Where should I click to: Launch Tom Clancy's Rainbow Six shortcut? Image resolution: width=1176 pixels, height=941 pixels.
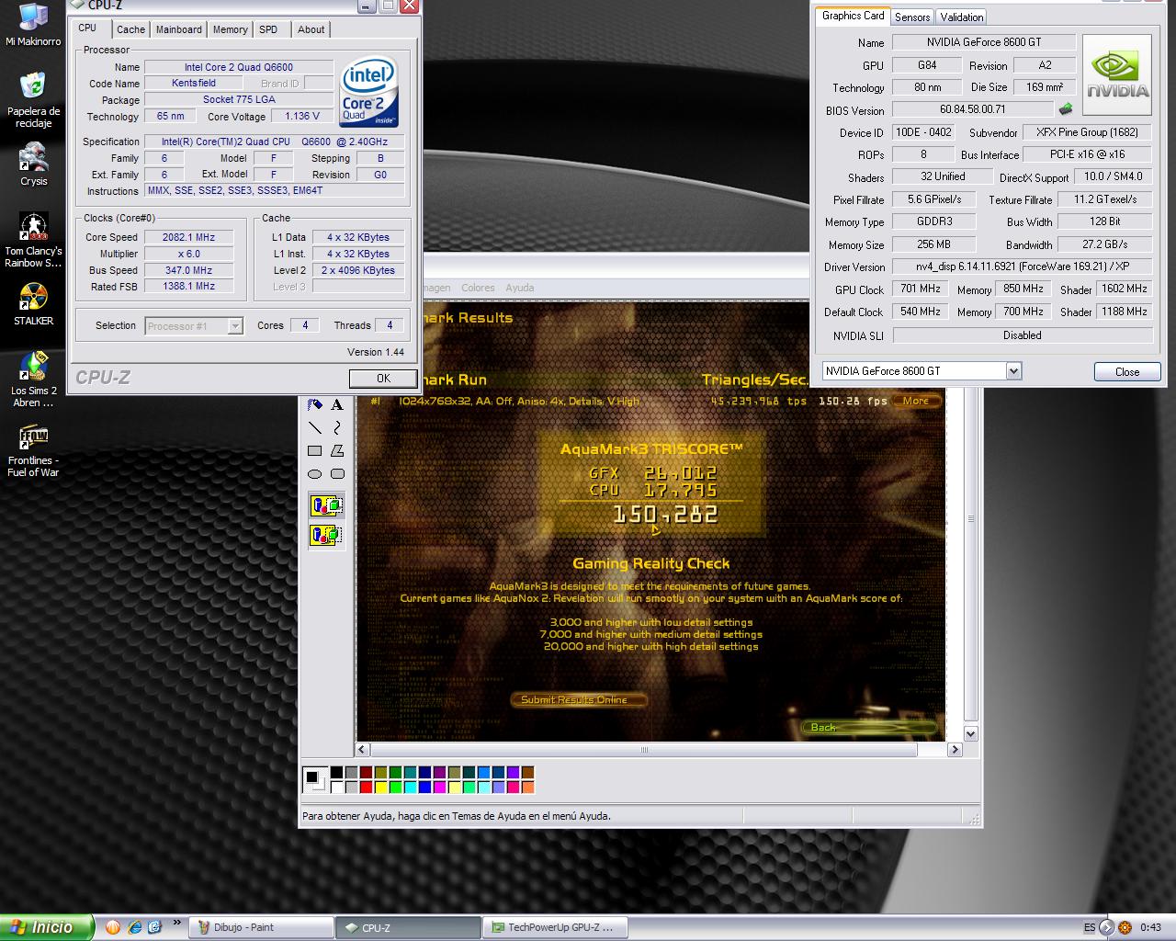[x=33, y=241]
